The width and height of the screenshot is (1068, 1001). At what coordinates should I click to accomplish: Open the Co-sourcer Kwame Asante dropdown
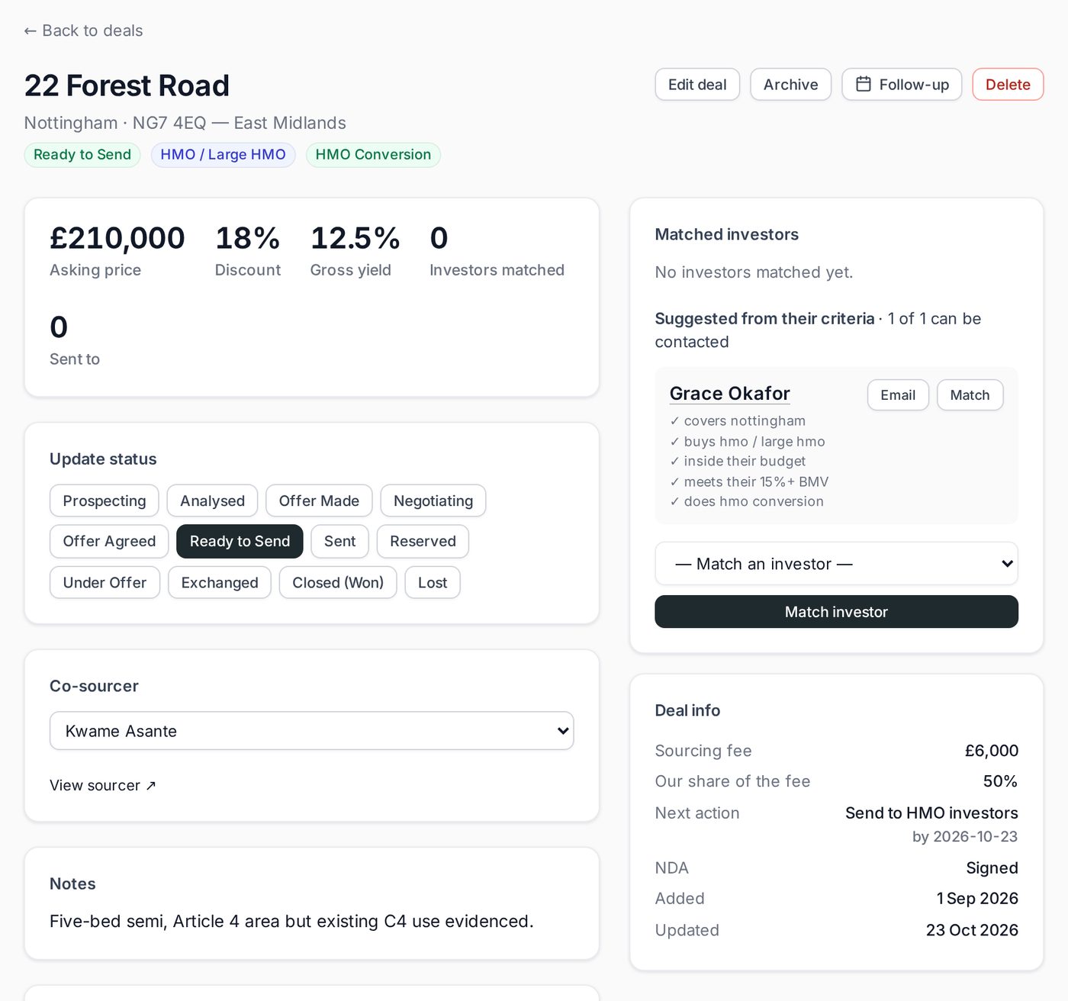[x=311, y=731]
